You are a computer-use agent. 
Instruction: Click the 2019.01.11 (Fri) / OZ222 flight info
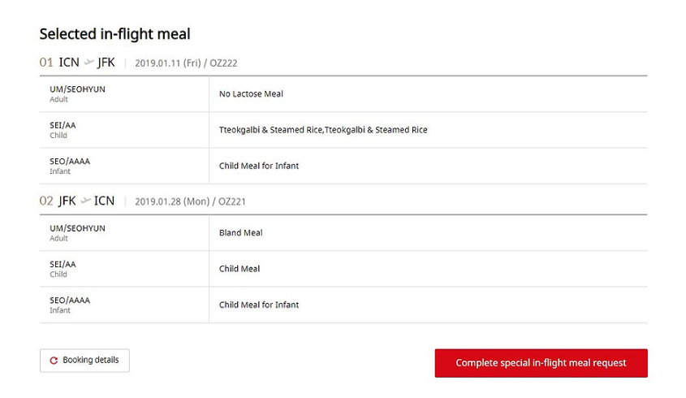tap(186, 63)
